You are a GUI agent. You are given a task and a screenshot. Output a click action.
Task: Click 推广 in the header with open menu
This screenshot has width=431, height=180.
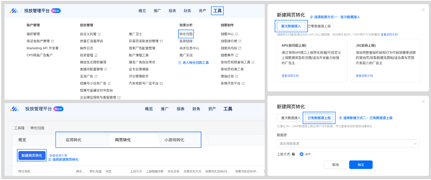pyautogui.click(x=157, y=11)
